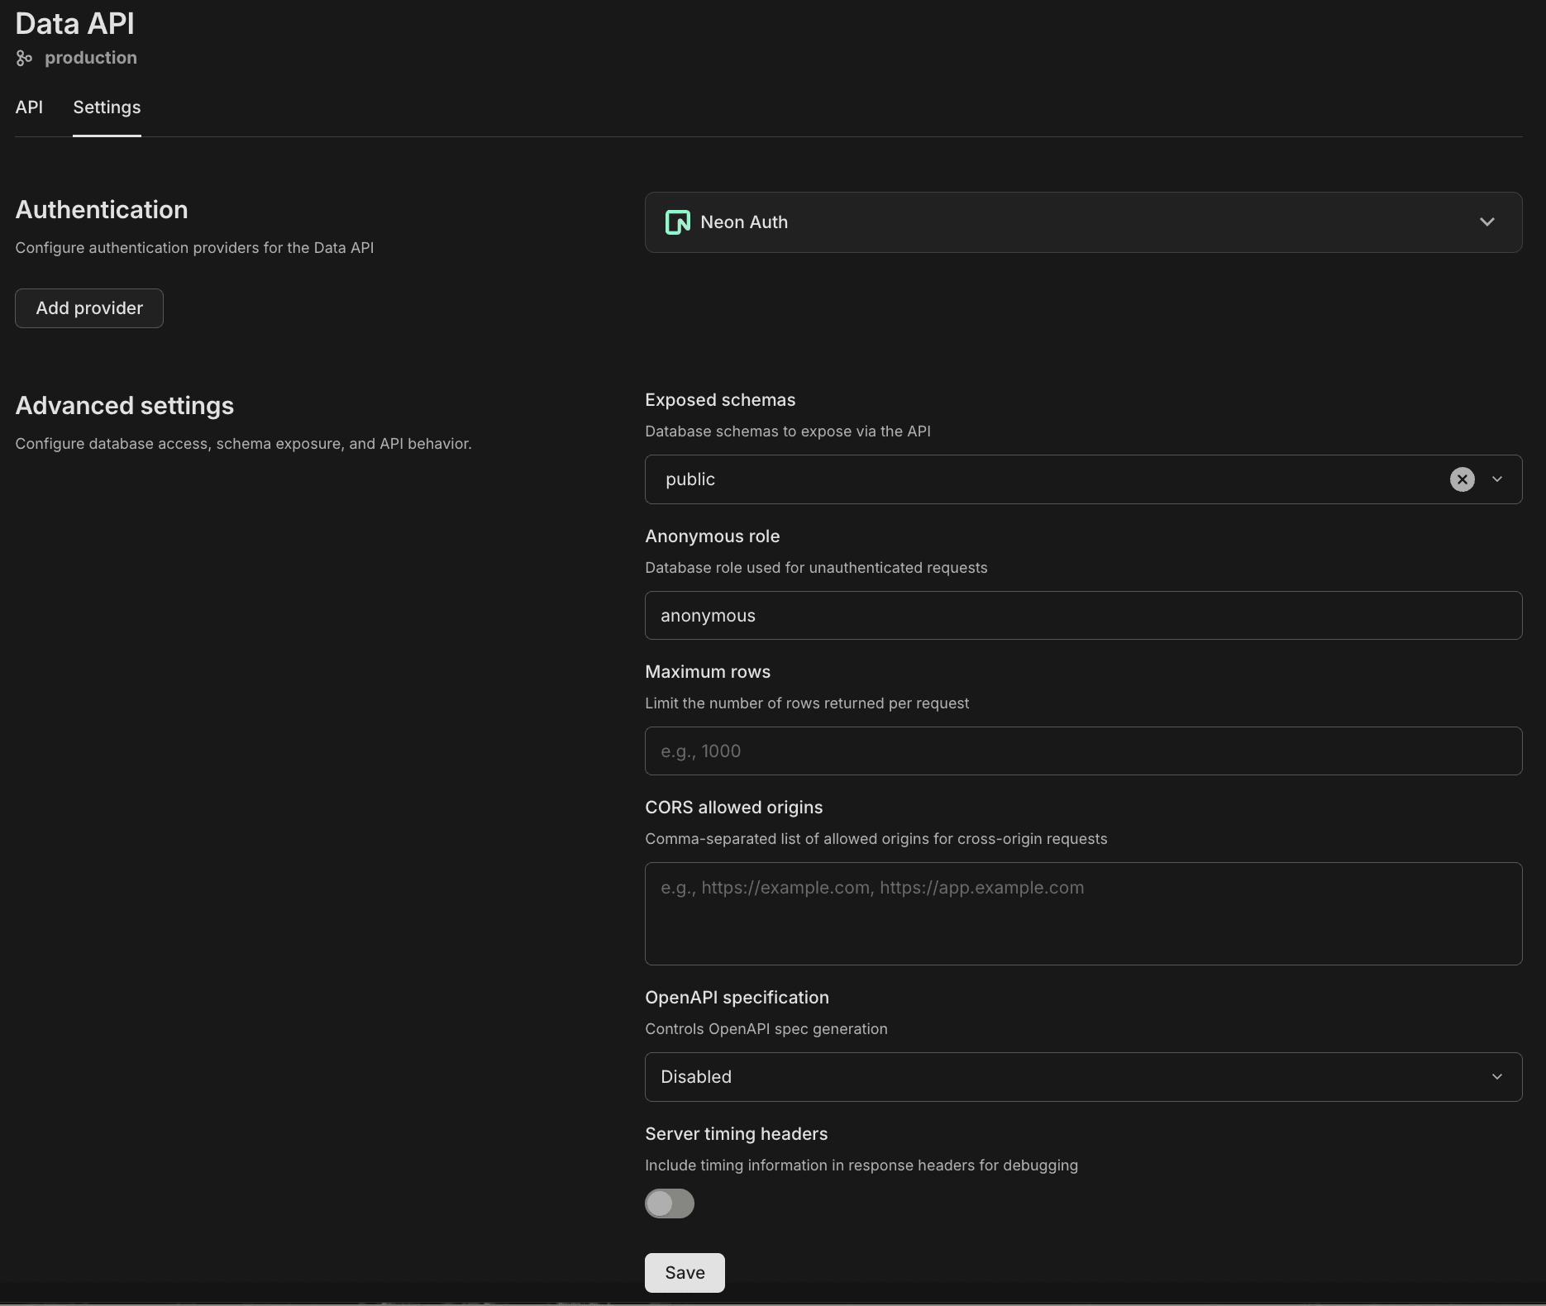The image size is (1546, 1306).
Task: Click the CORS allowed origins text area
Action: (x=1083, y=913)
